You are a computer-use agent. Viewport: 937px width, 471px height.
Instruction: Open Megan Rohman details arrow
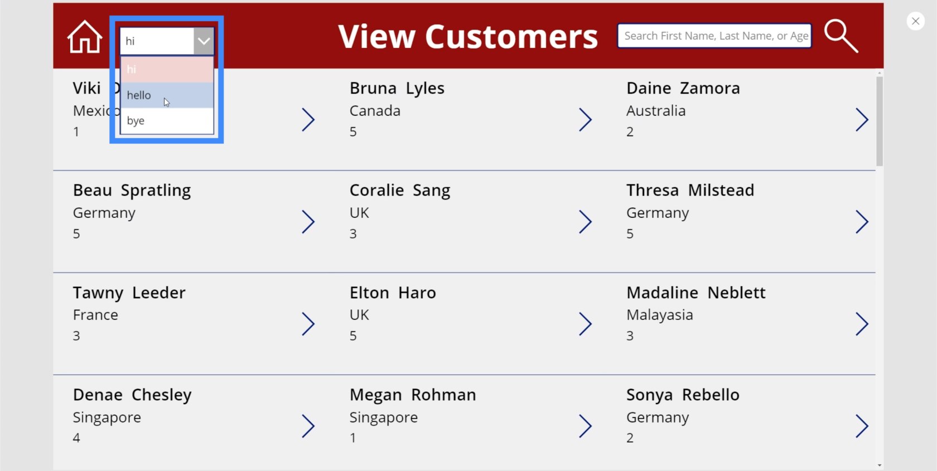(585, 426)
